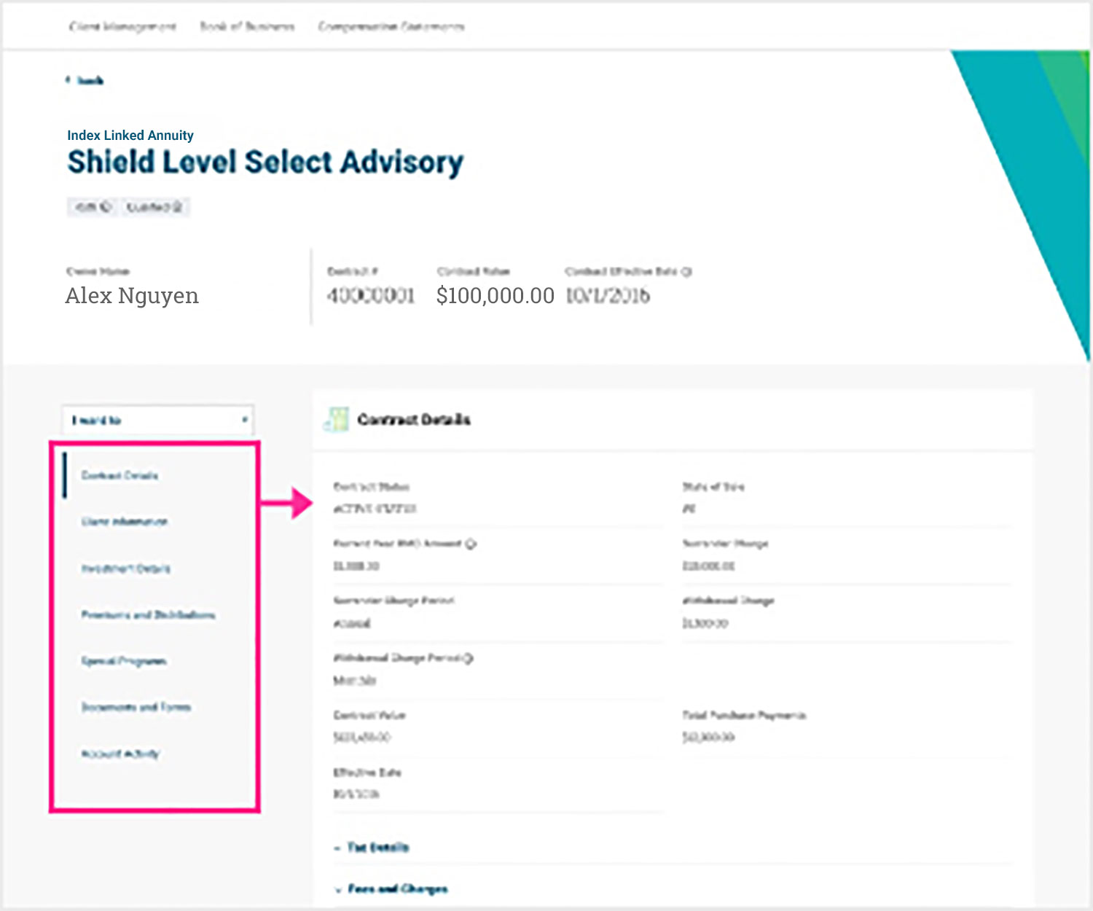Select Account Activity in the side menu
This screenshot has height=911, width=1093.
[120, 754]
